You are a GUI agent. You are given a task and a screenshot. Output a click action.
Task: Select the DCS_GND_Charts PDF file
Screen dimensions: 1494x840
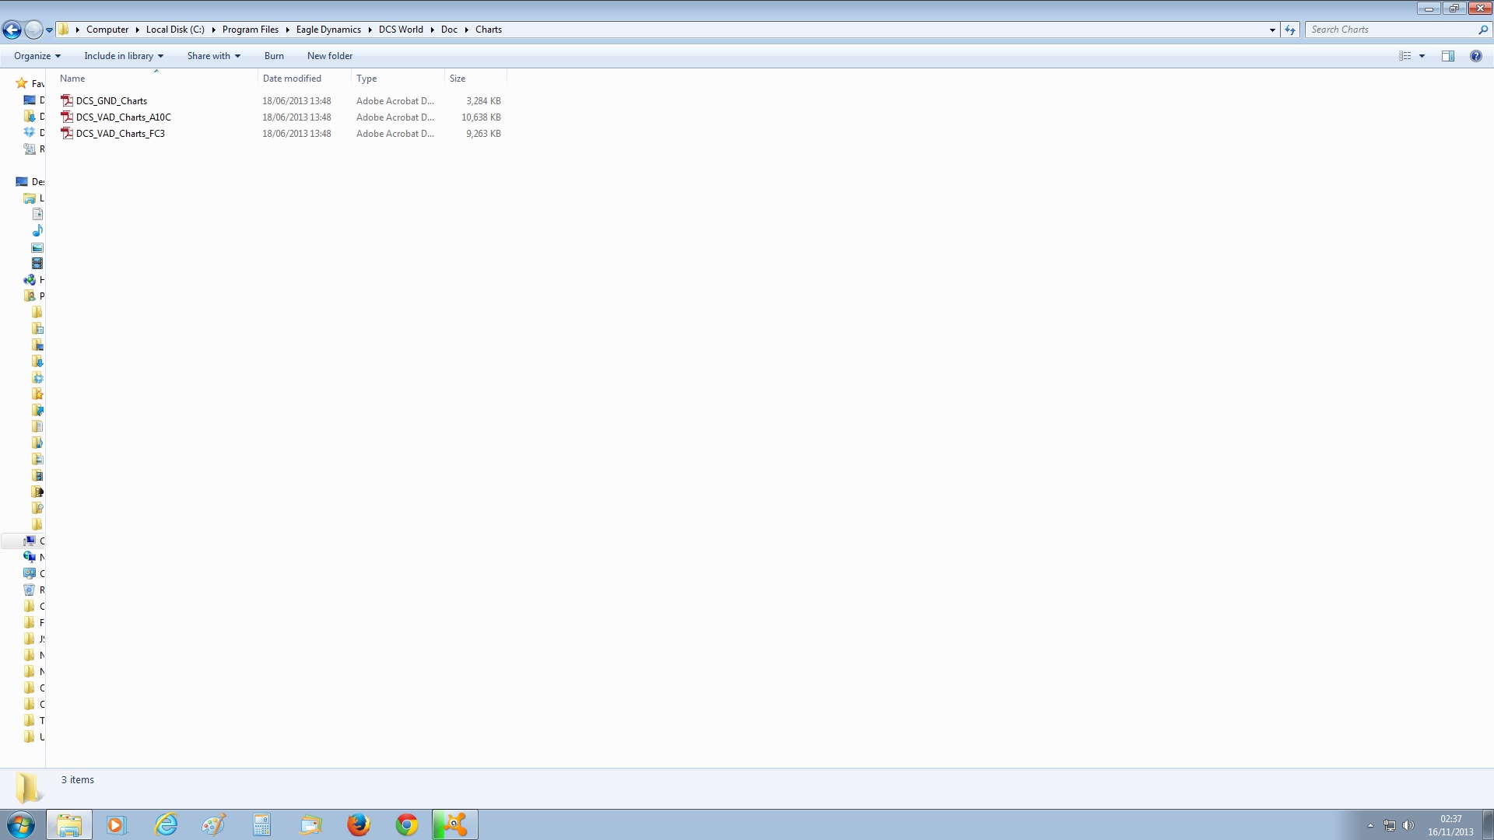(111, 101)
